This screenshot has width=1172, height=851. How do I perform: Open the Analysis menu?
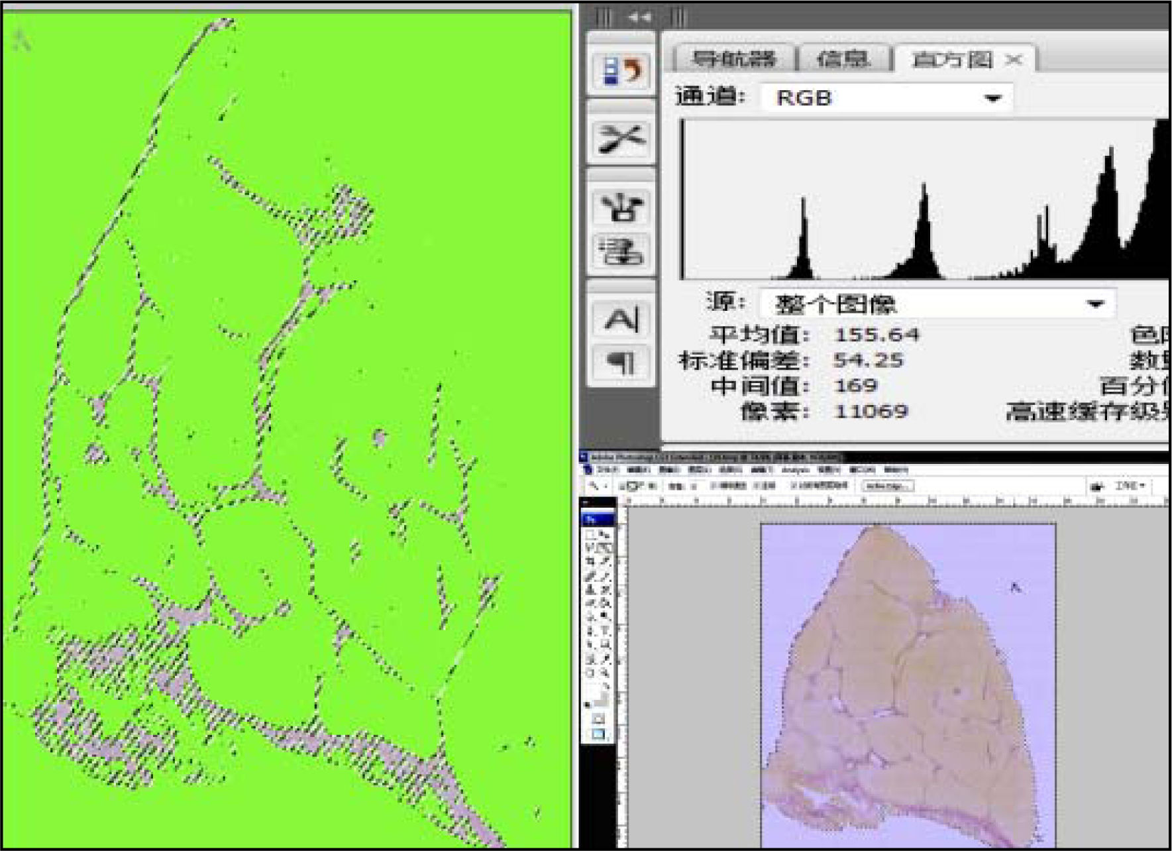[x=795, y=470]
